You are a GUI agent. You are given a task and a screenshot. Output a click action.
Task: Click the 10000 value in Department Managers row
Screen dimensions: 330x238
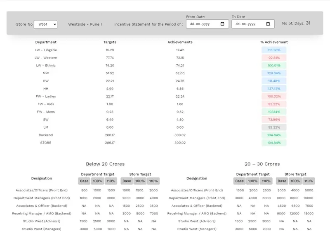click(x=308, y=198)
